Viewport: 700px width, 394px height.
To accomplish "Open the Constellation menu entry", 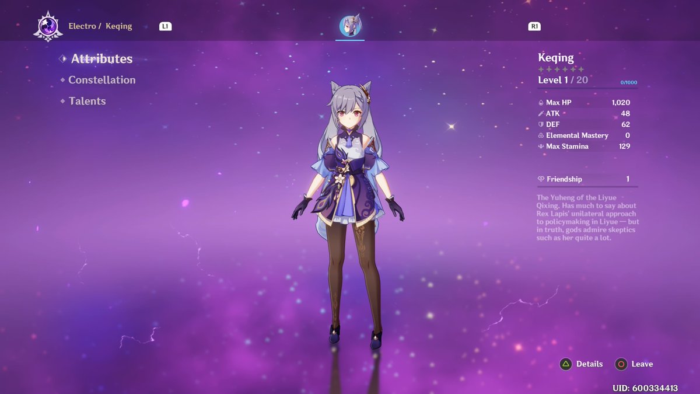I will (101, 80).
